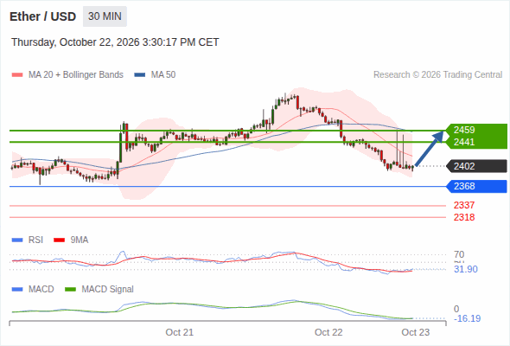This screenshot has width=510, height=346.
Task: Select the 2441 green resistance label
Action: point(464,142)
